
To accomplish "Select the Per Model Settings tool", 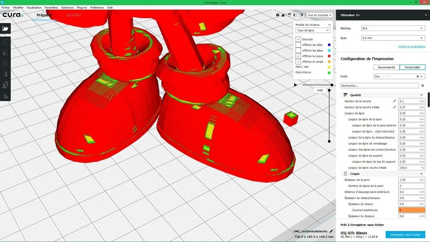I will [x=5, y=85].
